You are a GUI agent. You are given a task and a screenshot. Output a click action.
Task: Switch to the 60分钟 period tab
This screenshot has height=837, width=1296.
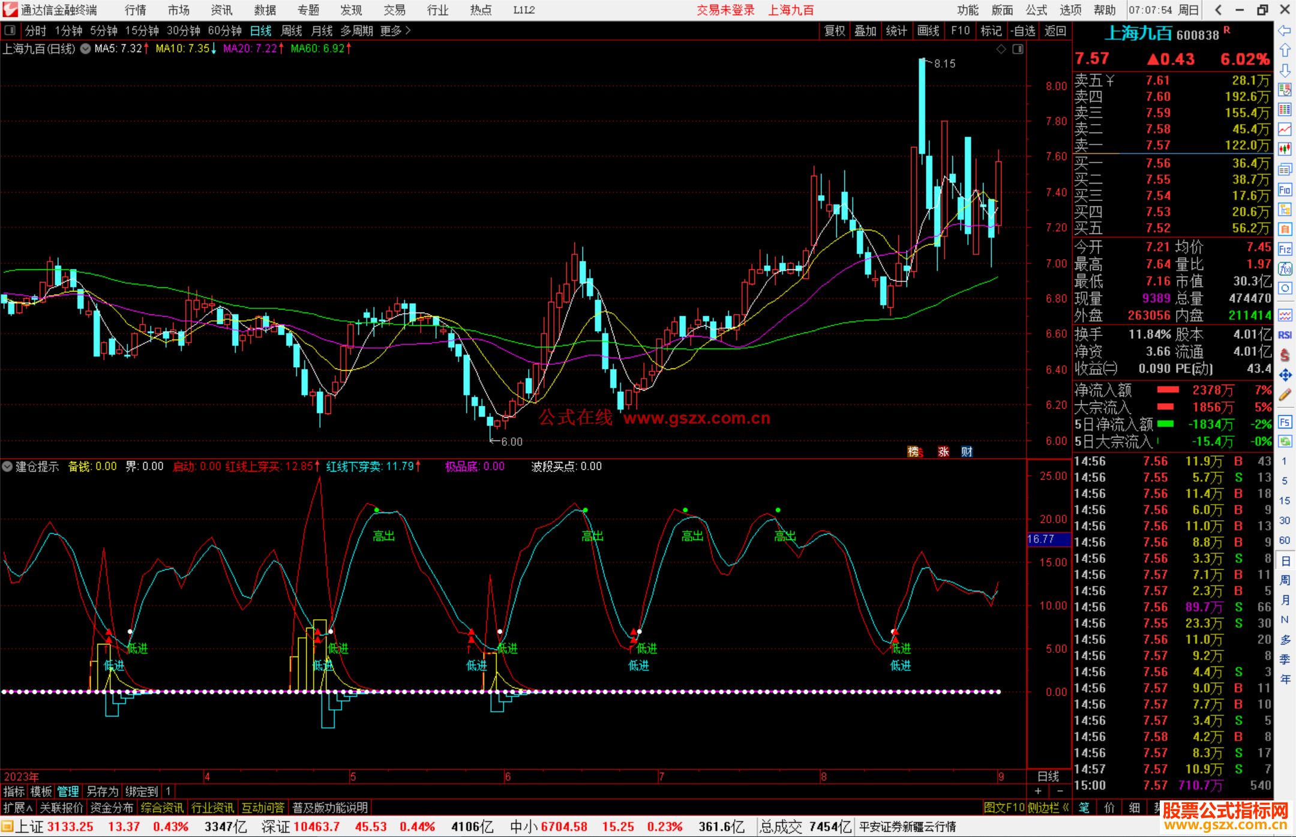click(x=224, y=31)
